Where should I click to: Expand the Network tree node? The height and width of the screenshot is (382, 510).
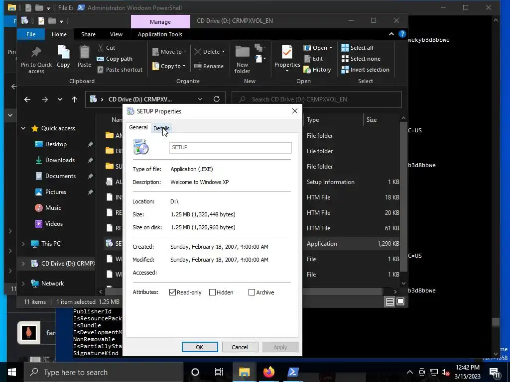click(23, 284)
